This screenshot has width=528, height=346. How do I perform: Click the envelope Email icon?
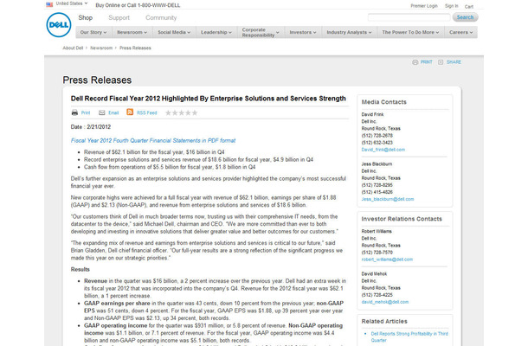tap(101, 112)
